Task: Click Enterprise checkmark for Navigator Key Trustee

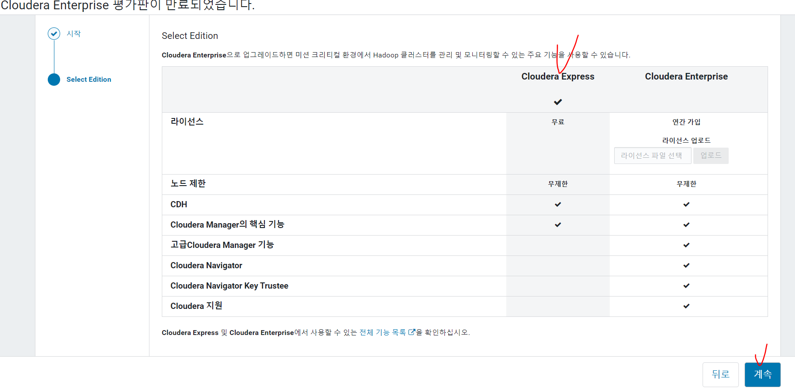Action: 686,286
